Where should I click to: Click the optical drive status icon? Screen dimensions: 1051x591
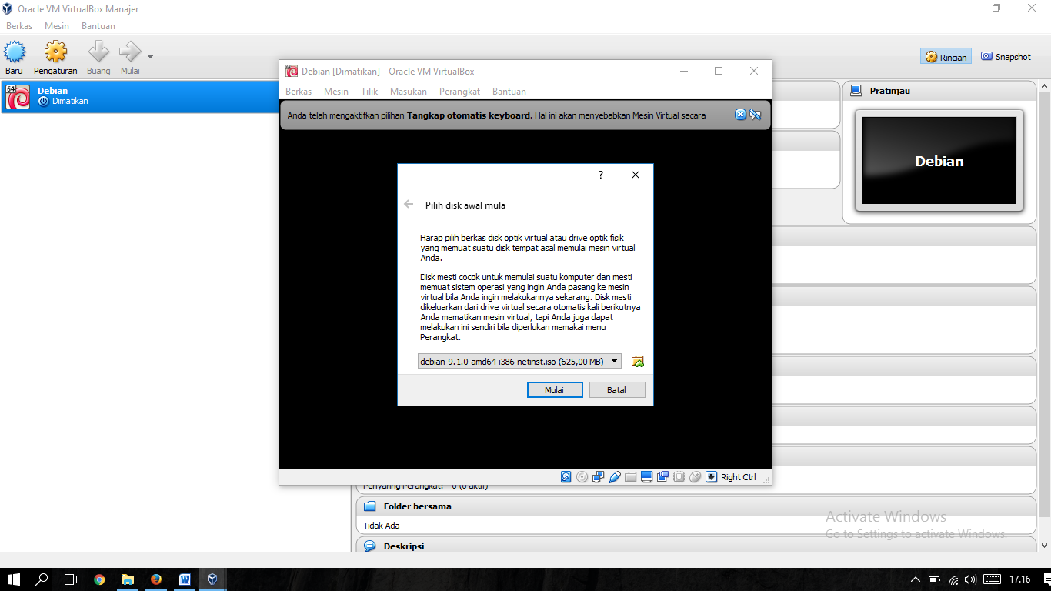(x=582, y=477)
